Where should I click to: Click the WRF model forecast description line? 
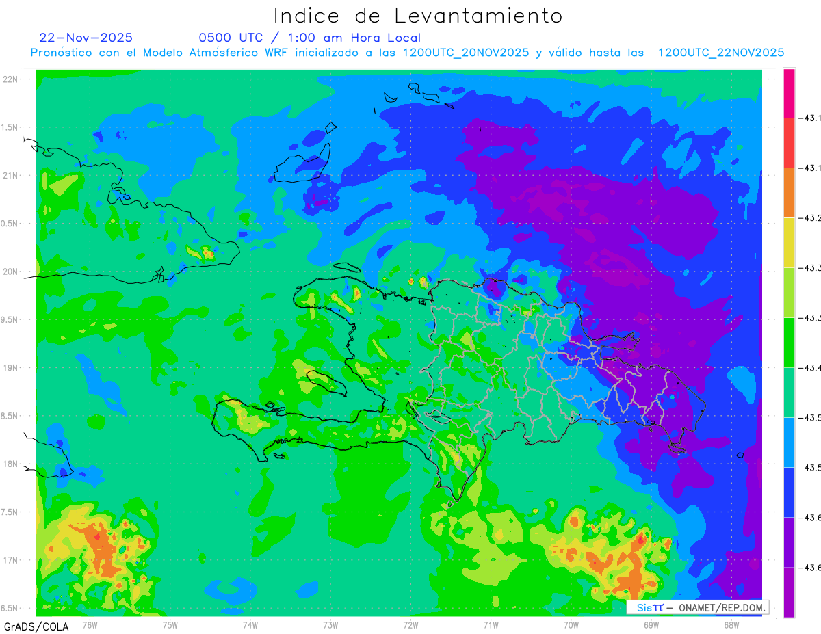pyautogui.click(x=408, y=53)
